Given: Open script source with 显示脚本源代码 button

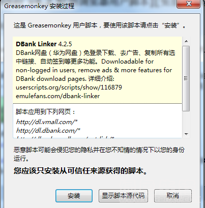Looking at the screenshot, I should click(x=123, y=196).
